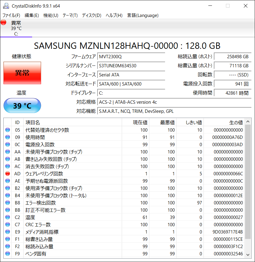The width and height of the screenshot is (255, 262).
Task: Click the standard field ACS-2 | ATA8-ACS version 4c
Action: tap(174, 102)
